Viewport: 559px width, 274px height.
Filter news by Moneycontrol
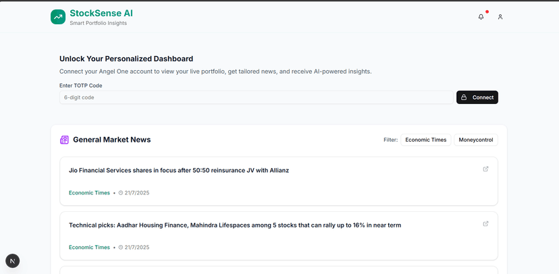[x=476, y=140]
